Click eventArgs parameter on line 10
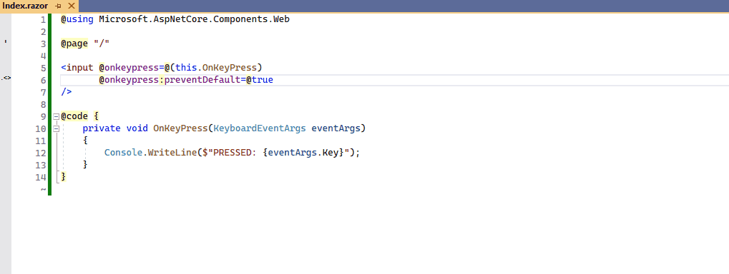The image size is (729, 274). pyautogui.click(x=336, y=128)
